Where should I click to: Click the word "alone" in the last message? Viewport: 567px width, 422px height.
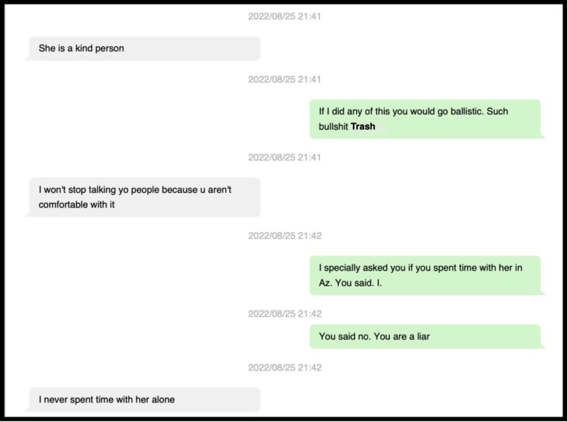(163, 399)
